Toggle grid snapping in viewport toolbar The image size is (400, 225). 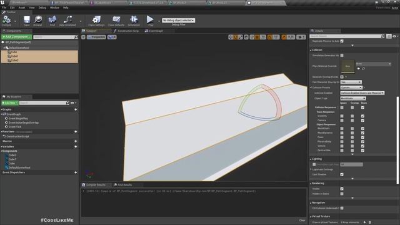click(x=257, y=37)
